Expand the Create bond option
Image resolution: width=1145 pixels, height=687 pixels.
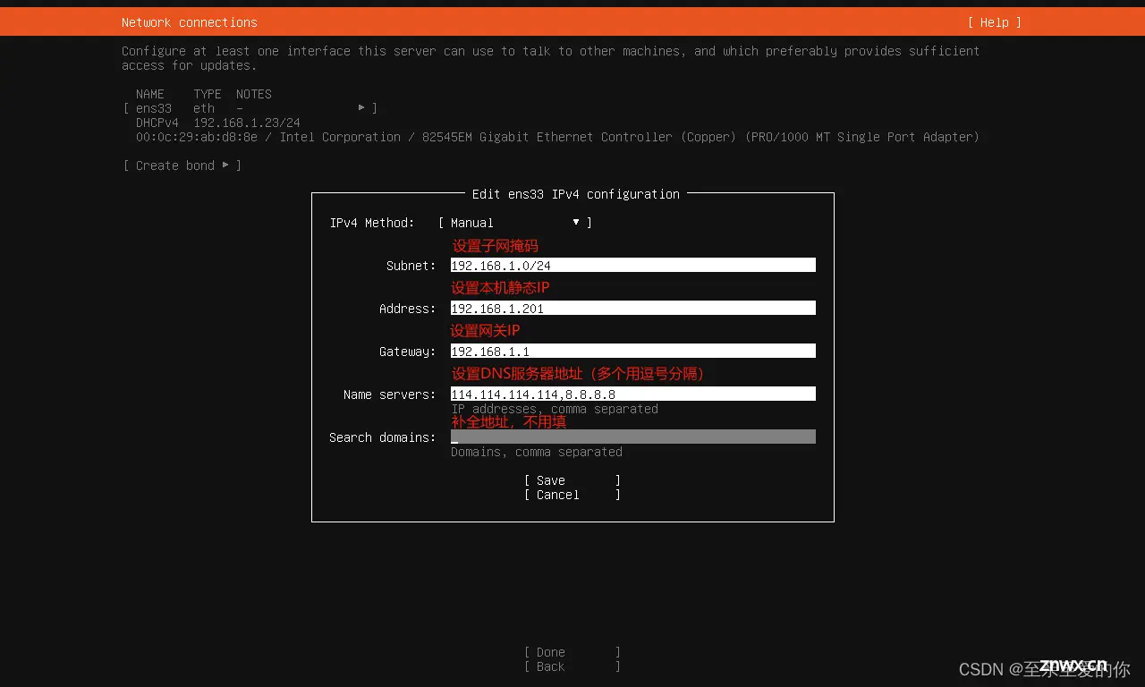(x=182, y=165)
